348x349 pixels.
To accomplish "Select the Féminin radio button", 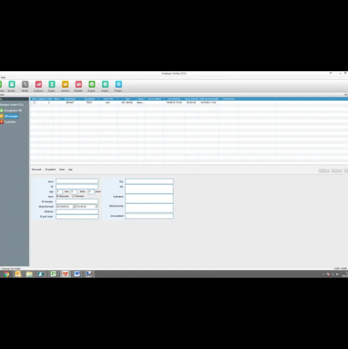I will (73, 196).
